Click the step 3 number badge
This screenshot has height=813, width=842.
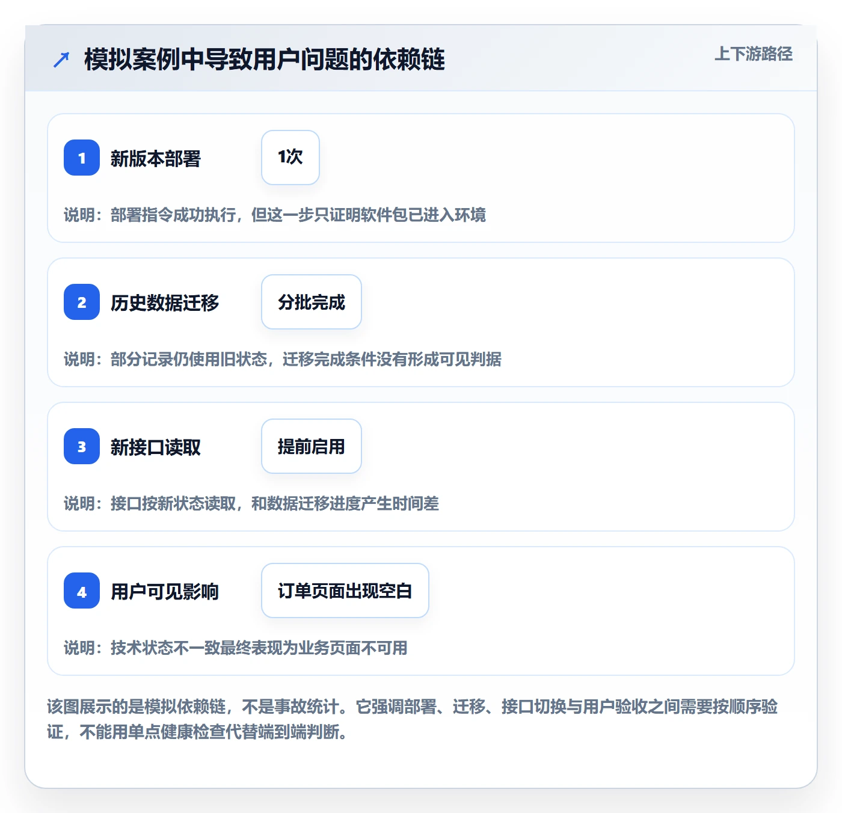coord(82,446)
